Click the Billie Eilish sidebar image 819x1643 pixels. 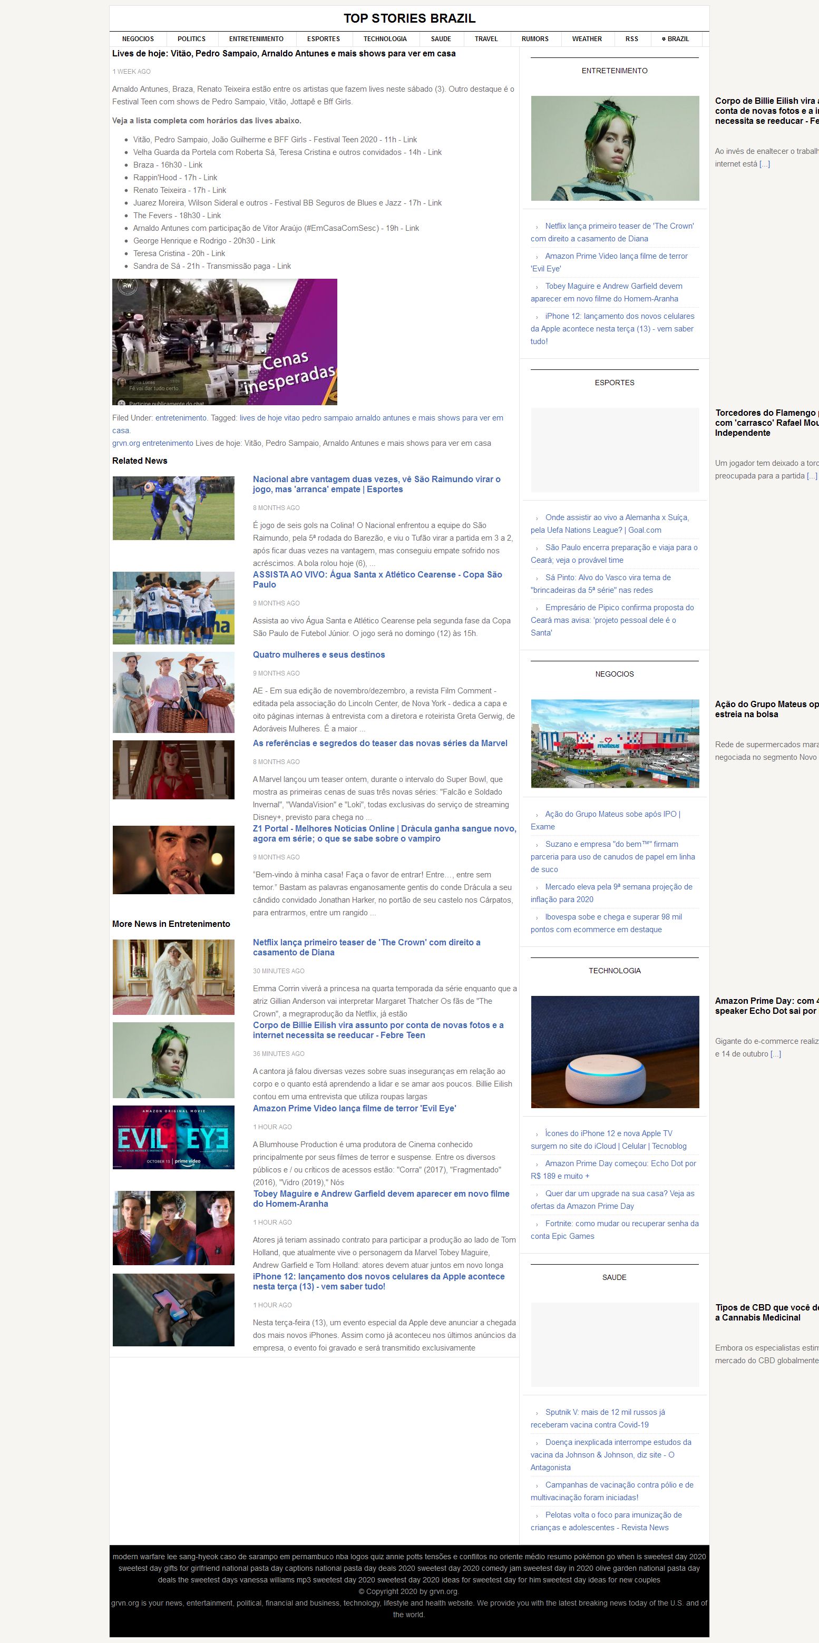coord(615,148)
